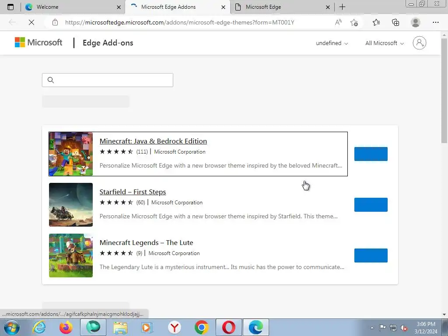Click blue button for Minecraft Java & Bedrock
Image resolution: width=448 pixels, height=336 pixels.
point(371,154)
